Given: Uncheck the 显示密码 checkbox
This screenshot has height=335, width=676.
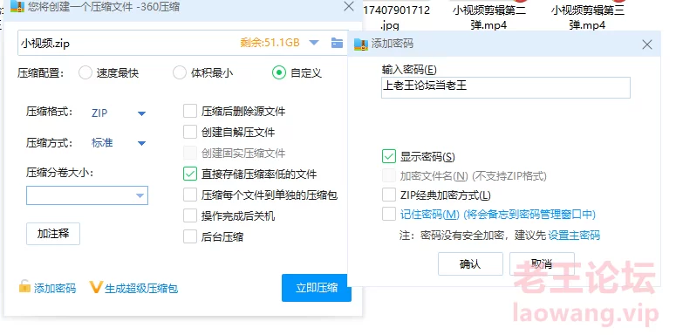Looking at the screenshot, I should [389, 156].
